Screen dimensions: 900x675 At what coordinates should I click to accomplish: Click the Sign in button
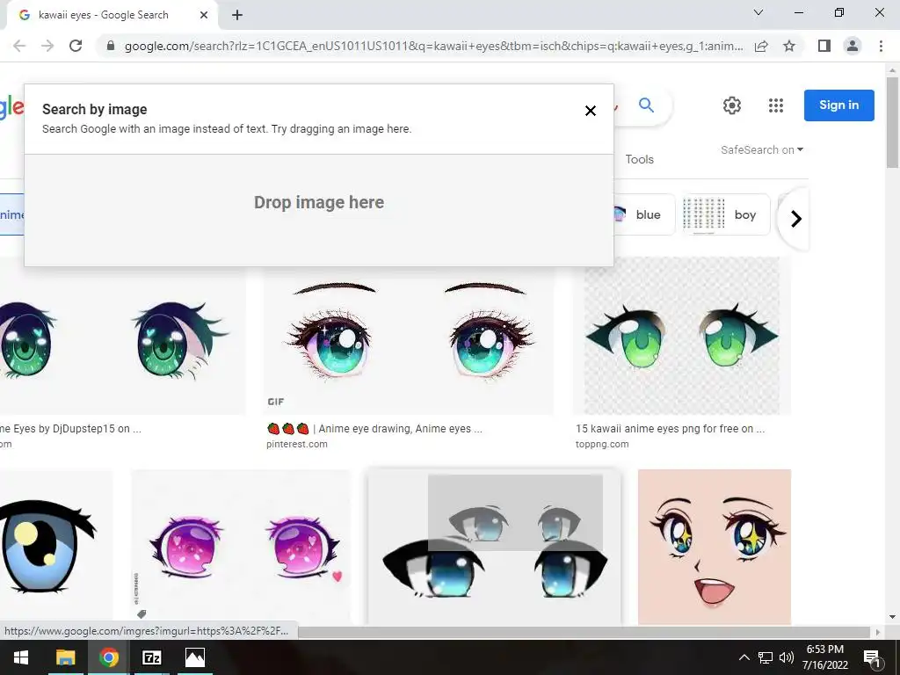(838, 105)
